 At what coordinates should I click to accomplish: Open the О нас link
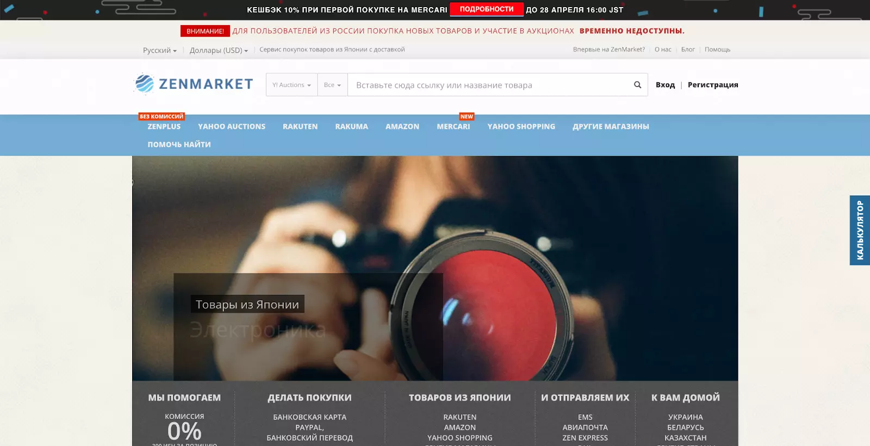pyautogui.click(x=663, y=49)
